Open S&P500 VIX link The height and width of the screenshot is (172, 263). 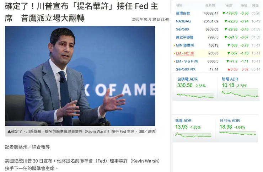186,69
